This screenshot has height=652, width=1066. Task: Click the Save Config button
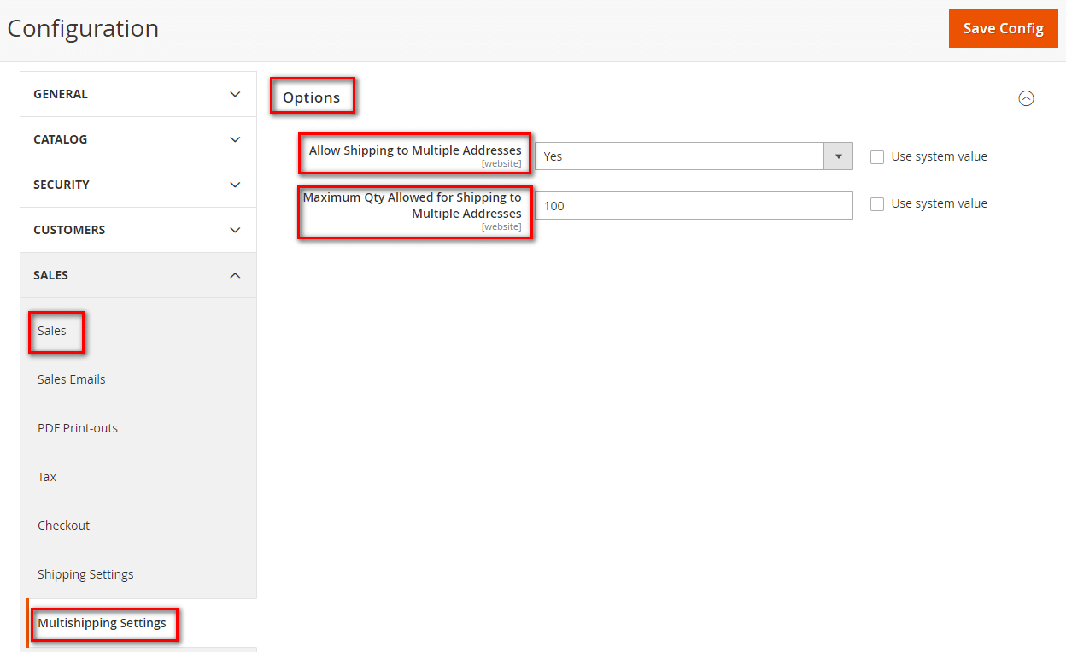pyautogui.click(x=1003, y=28)
